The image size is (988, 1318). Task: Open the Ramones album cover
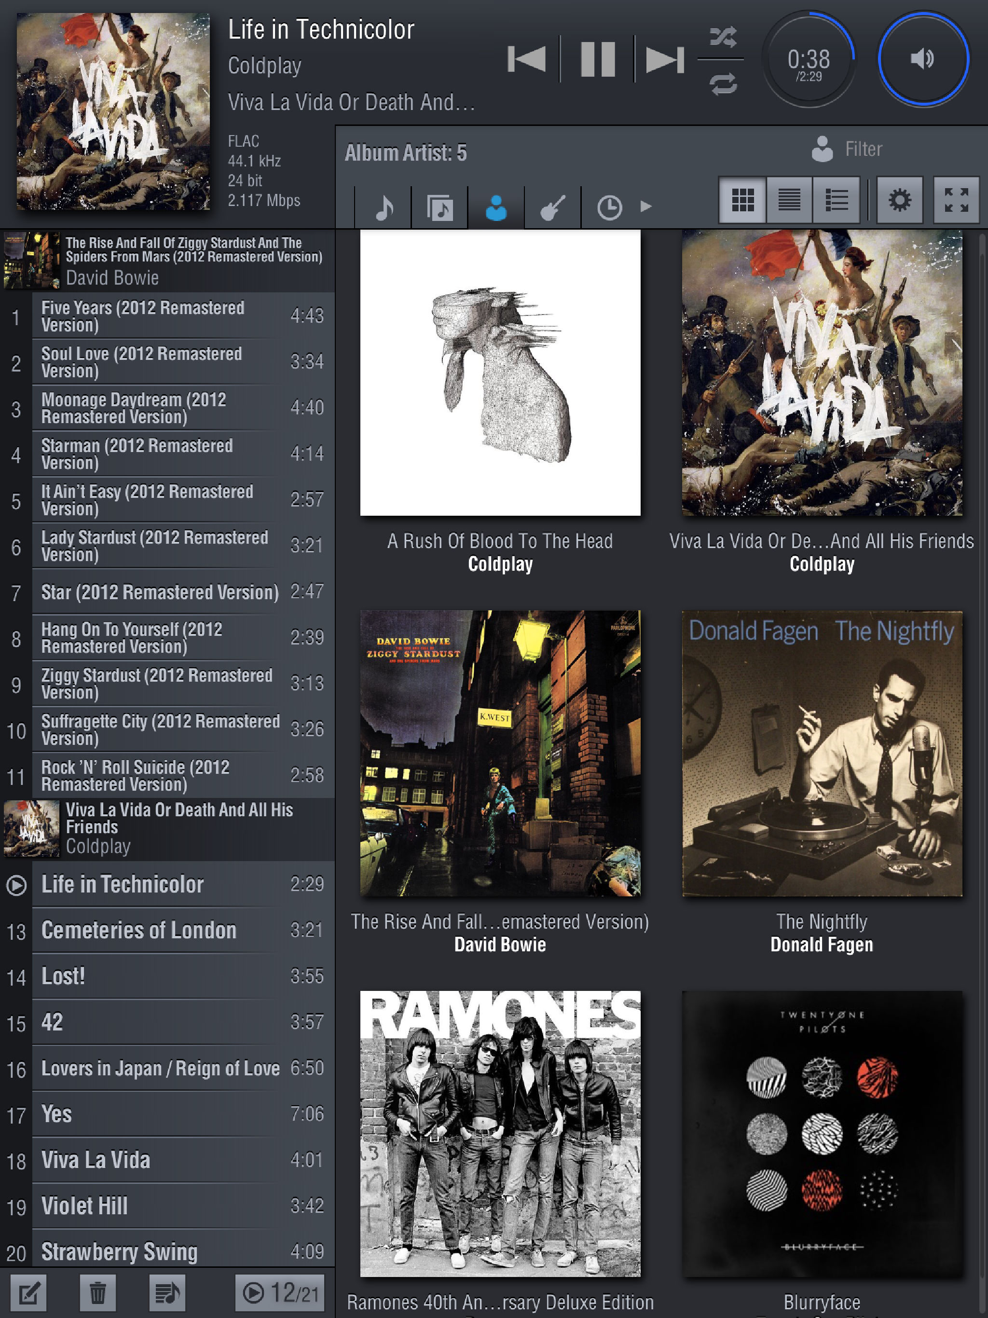coord(500,1134)
